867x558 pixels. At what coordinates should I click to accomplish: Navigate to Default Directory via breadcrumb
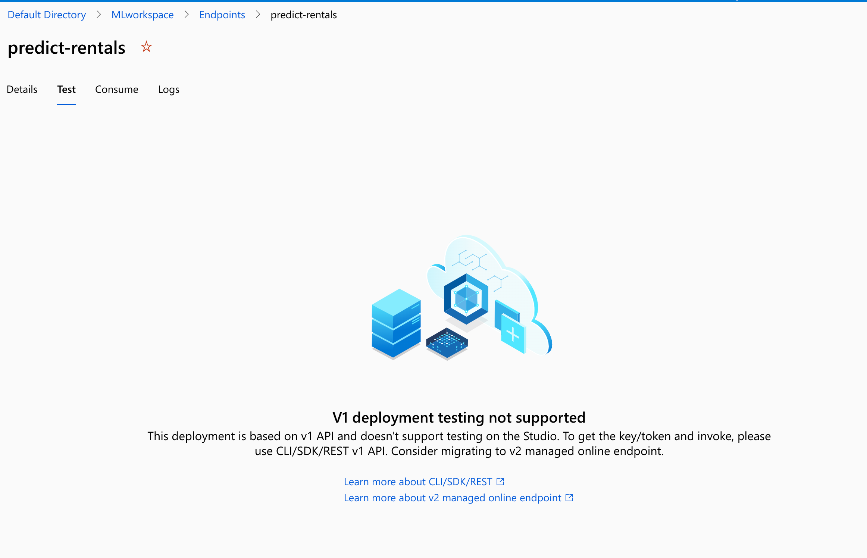click(x=47, y=15)
